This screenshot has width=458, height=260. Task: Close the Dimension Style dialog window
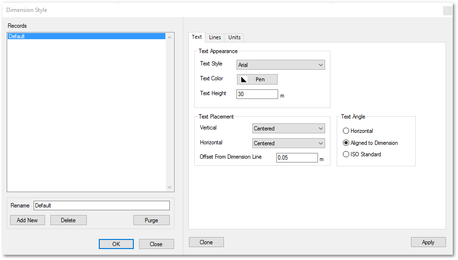click(x=447, y=11)
